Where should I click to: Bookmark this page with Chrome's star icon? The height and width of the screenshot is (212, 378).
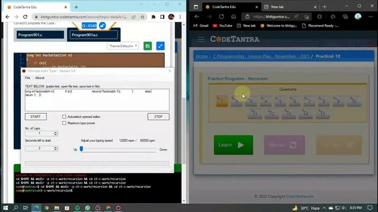point(142,17)
